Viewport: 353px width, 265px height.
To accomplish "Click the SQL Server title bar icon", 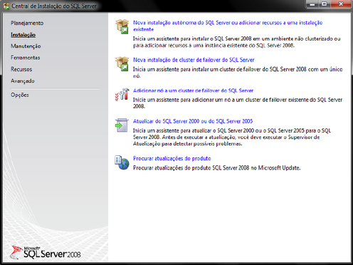I will point(6,6).
